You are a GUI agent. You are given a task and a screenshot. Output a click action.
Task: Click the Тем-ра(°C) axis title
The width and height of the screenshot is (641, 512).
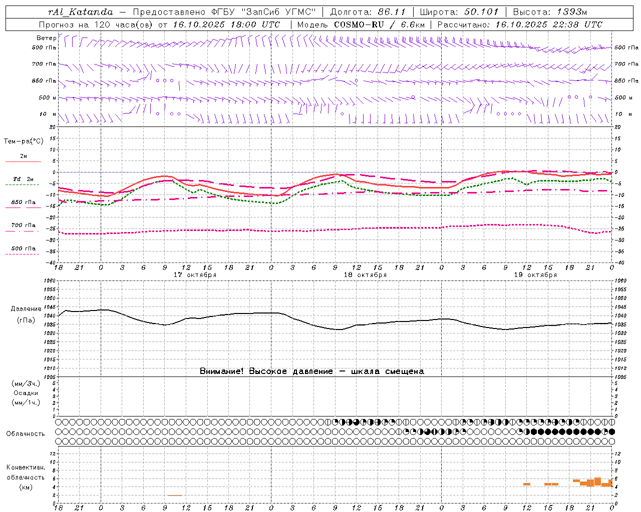tap(24, 141)
